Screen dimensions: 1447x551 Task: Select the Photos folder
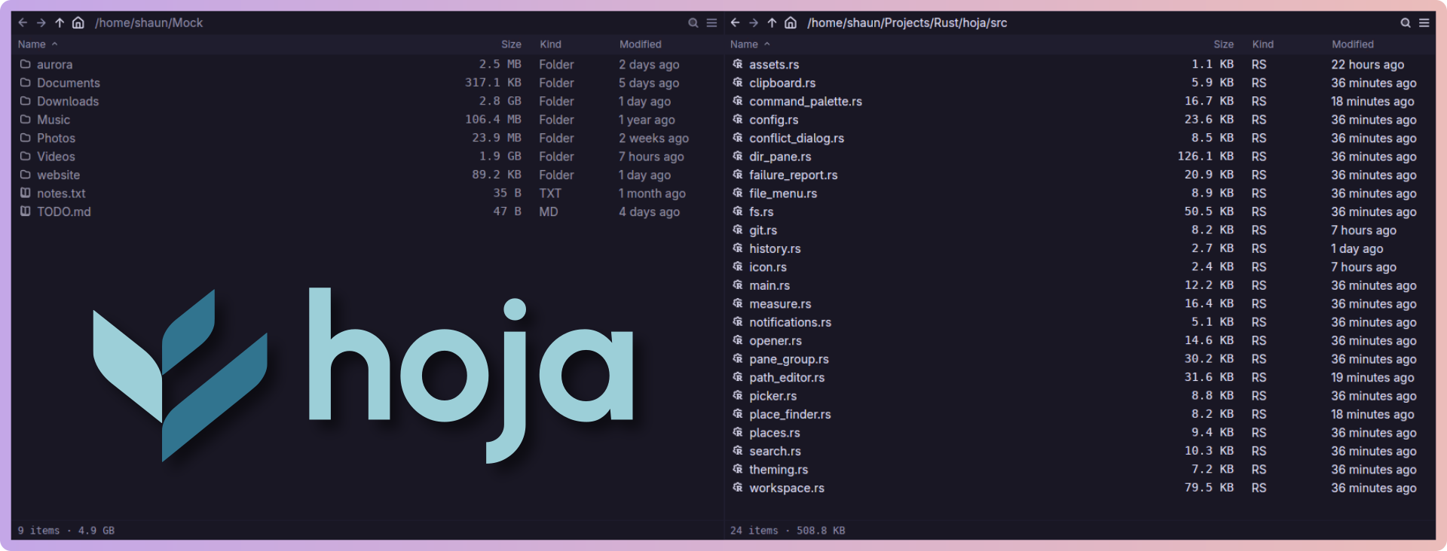367,138
